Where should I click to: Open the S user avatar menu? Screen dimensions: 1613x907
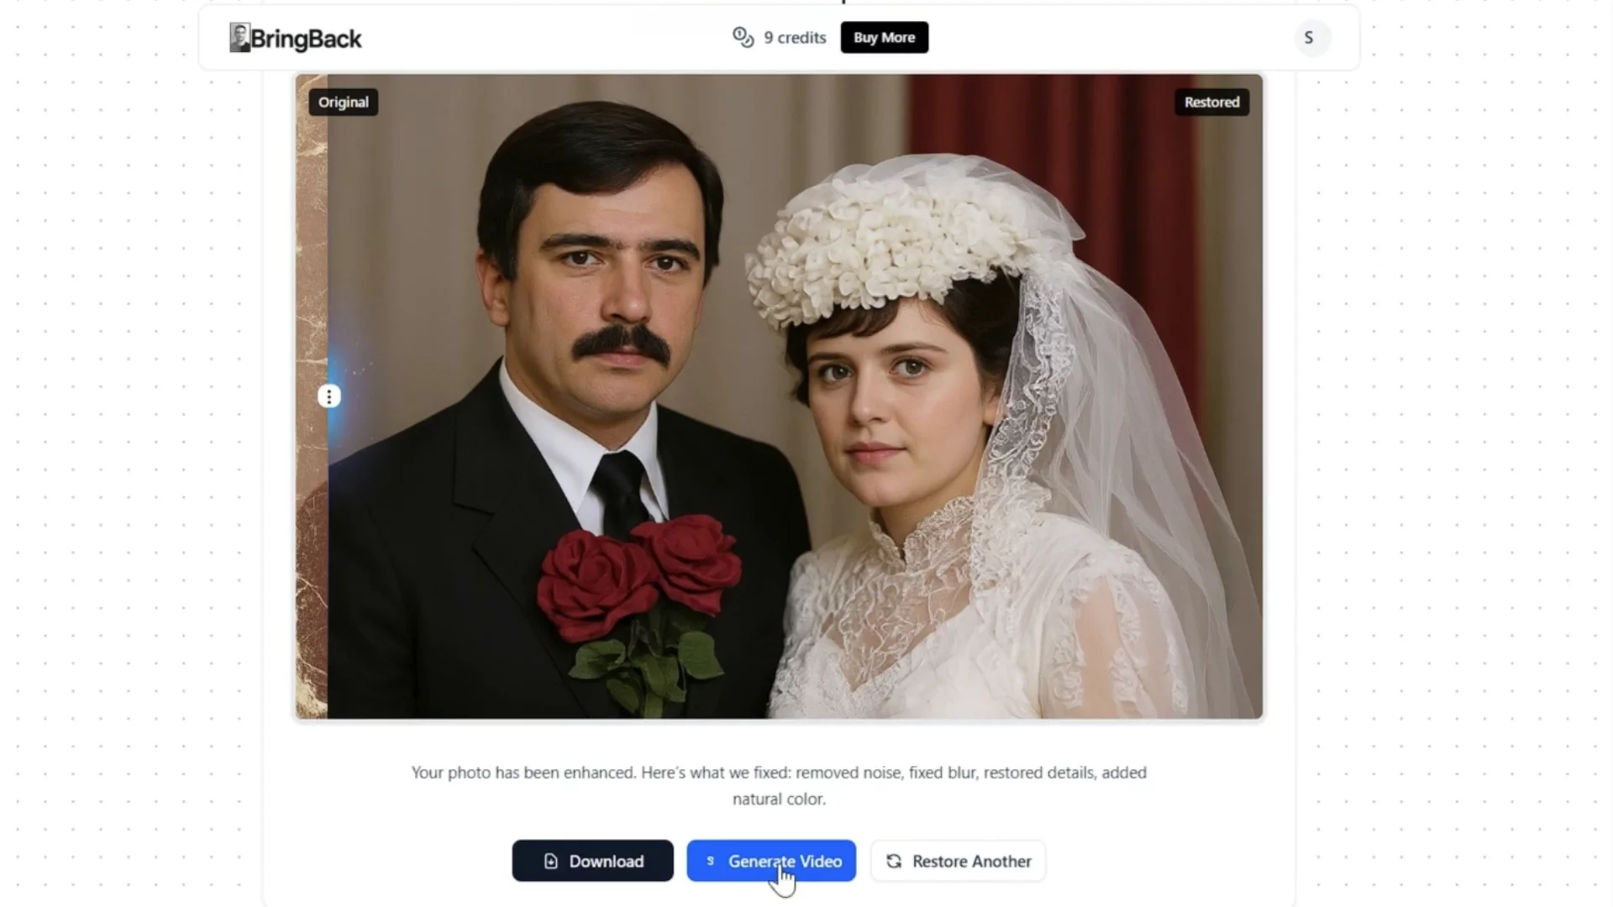pyautogui.click(x=1308, y=38)
